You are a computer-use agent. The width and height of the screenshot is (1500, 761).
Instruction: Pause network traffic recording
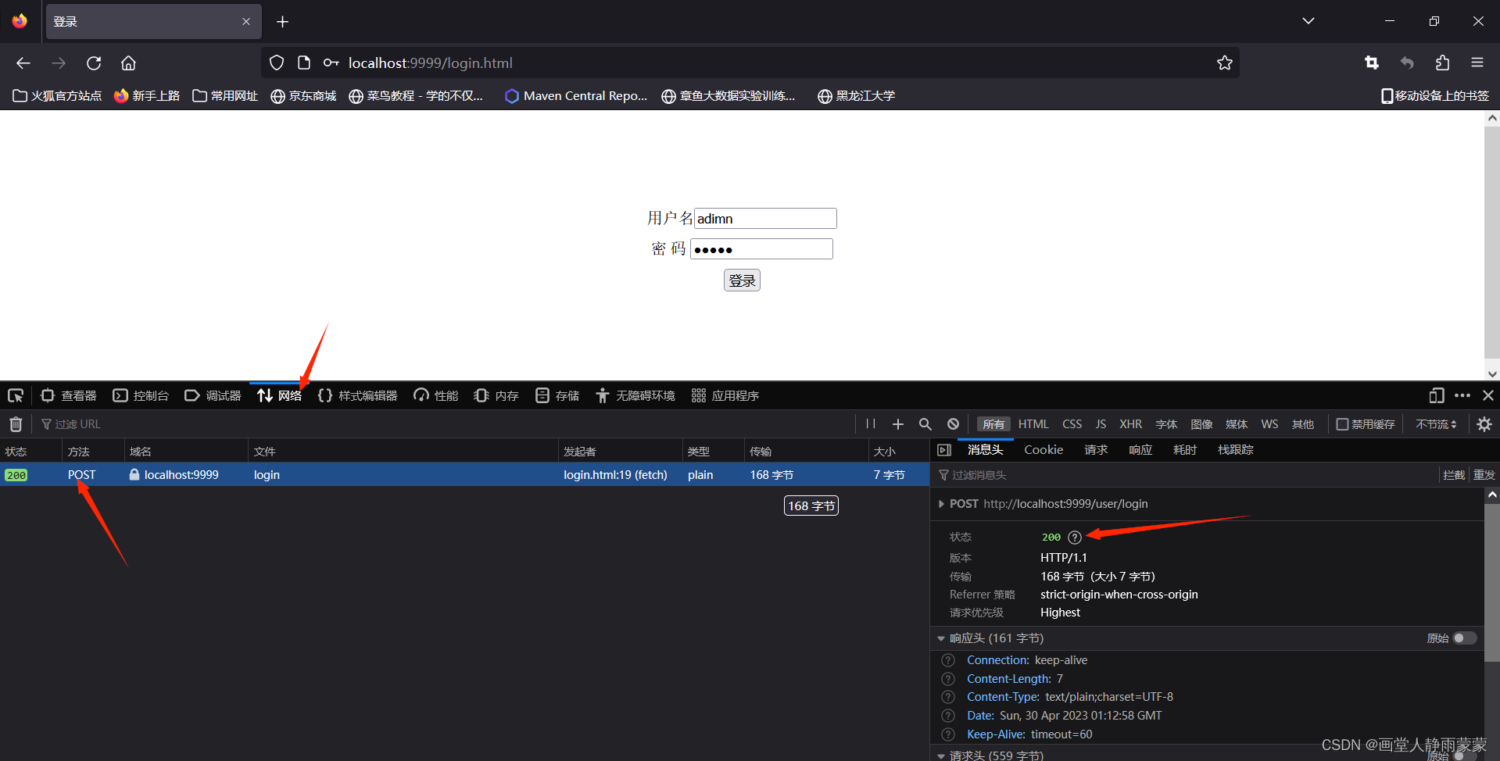[x=870, y=423]
